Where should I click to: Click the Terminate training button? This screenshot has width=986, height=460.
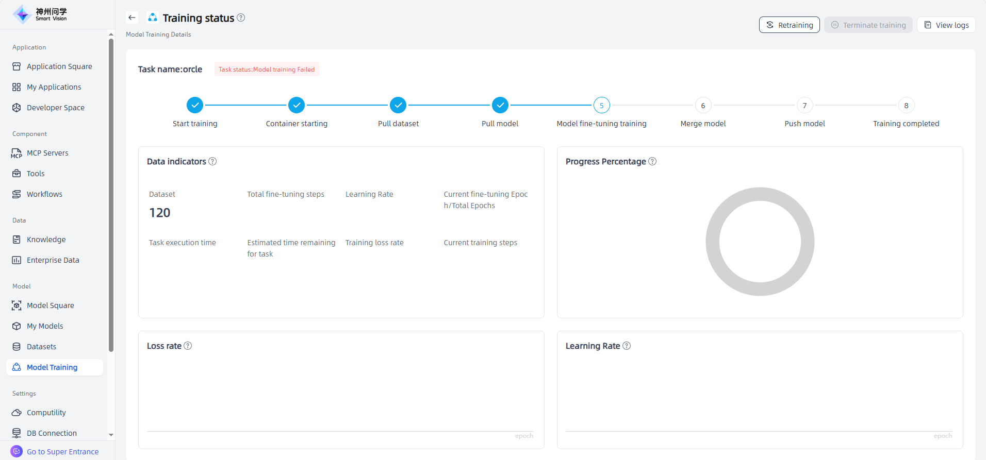pyautogui.click(x=868, y=25)
